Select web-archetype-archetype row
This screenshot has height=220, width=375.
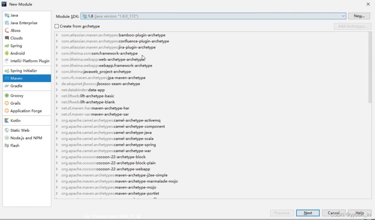(x=211, y=59)
